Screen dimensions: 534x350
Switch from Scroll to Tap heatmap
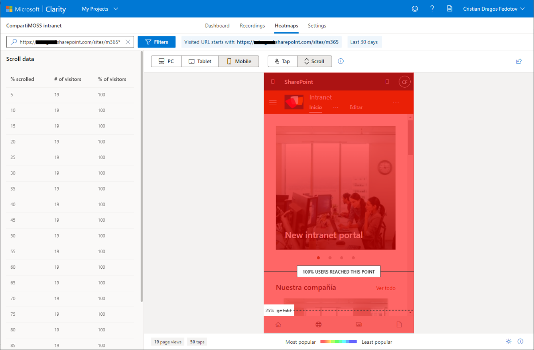[282, 61]
